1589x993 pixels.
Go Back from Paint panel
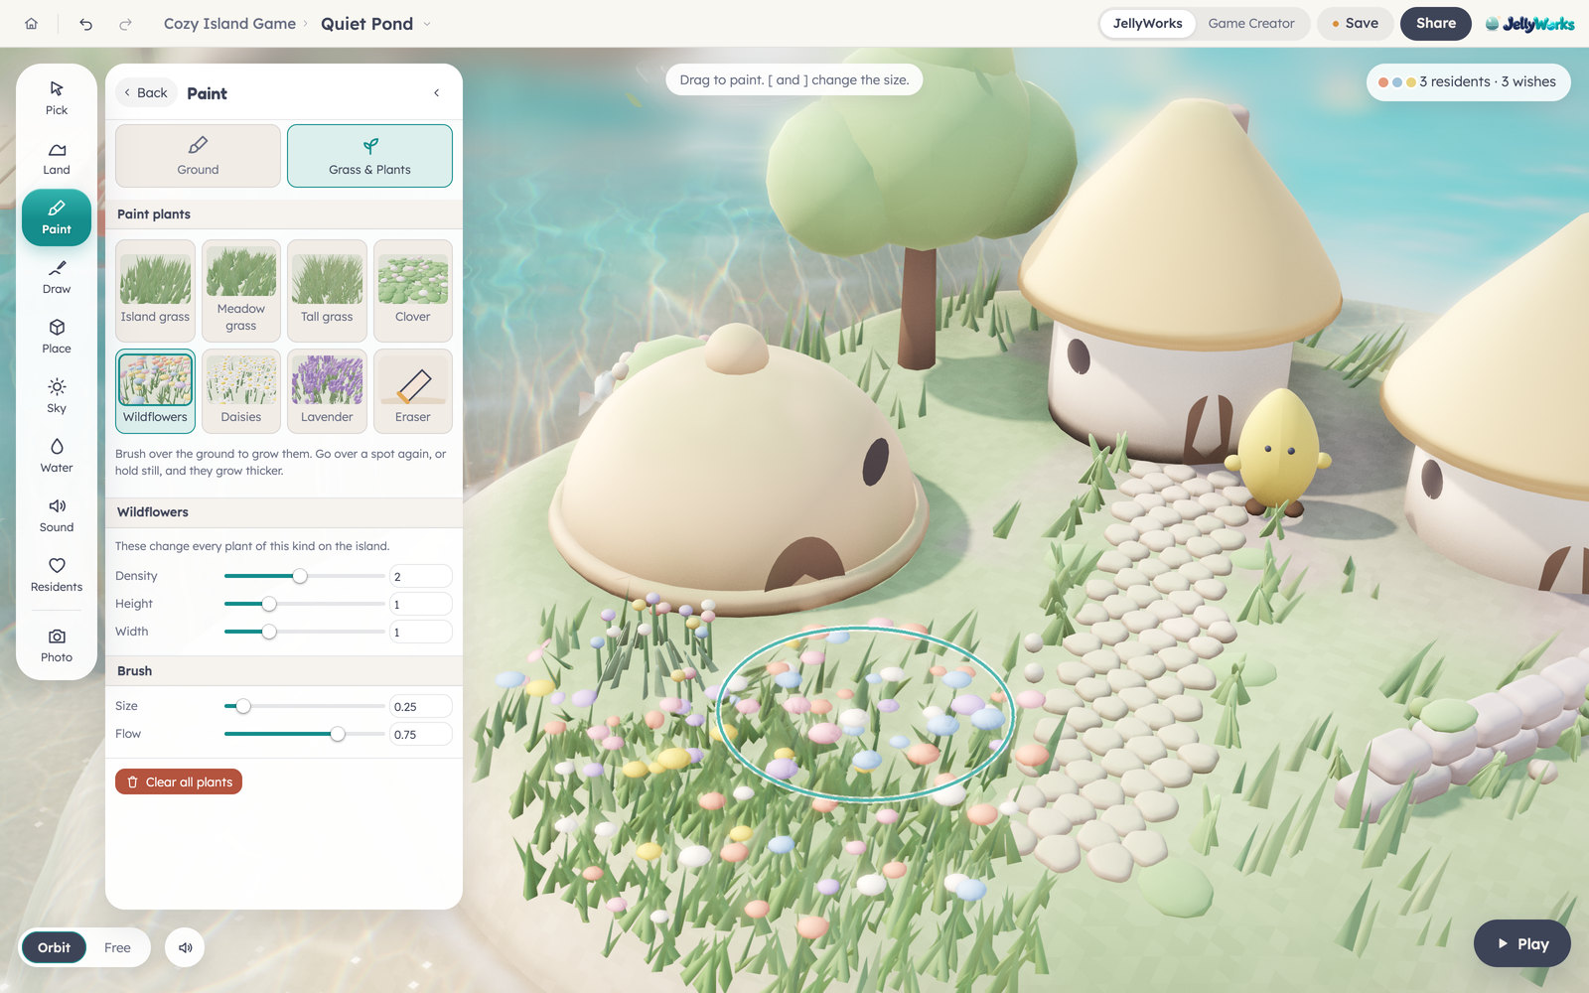coord(146,92)
